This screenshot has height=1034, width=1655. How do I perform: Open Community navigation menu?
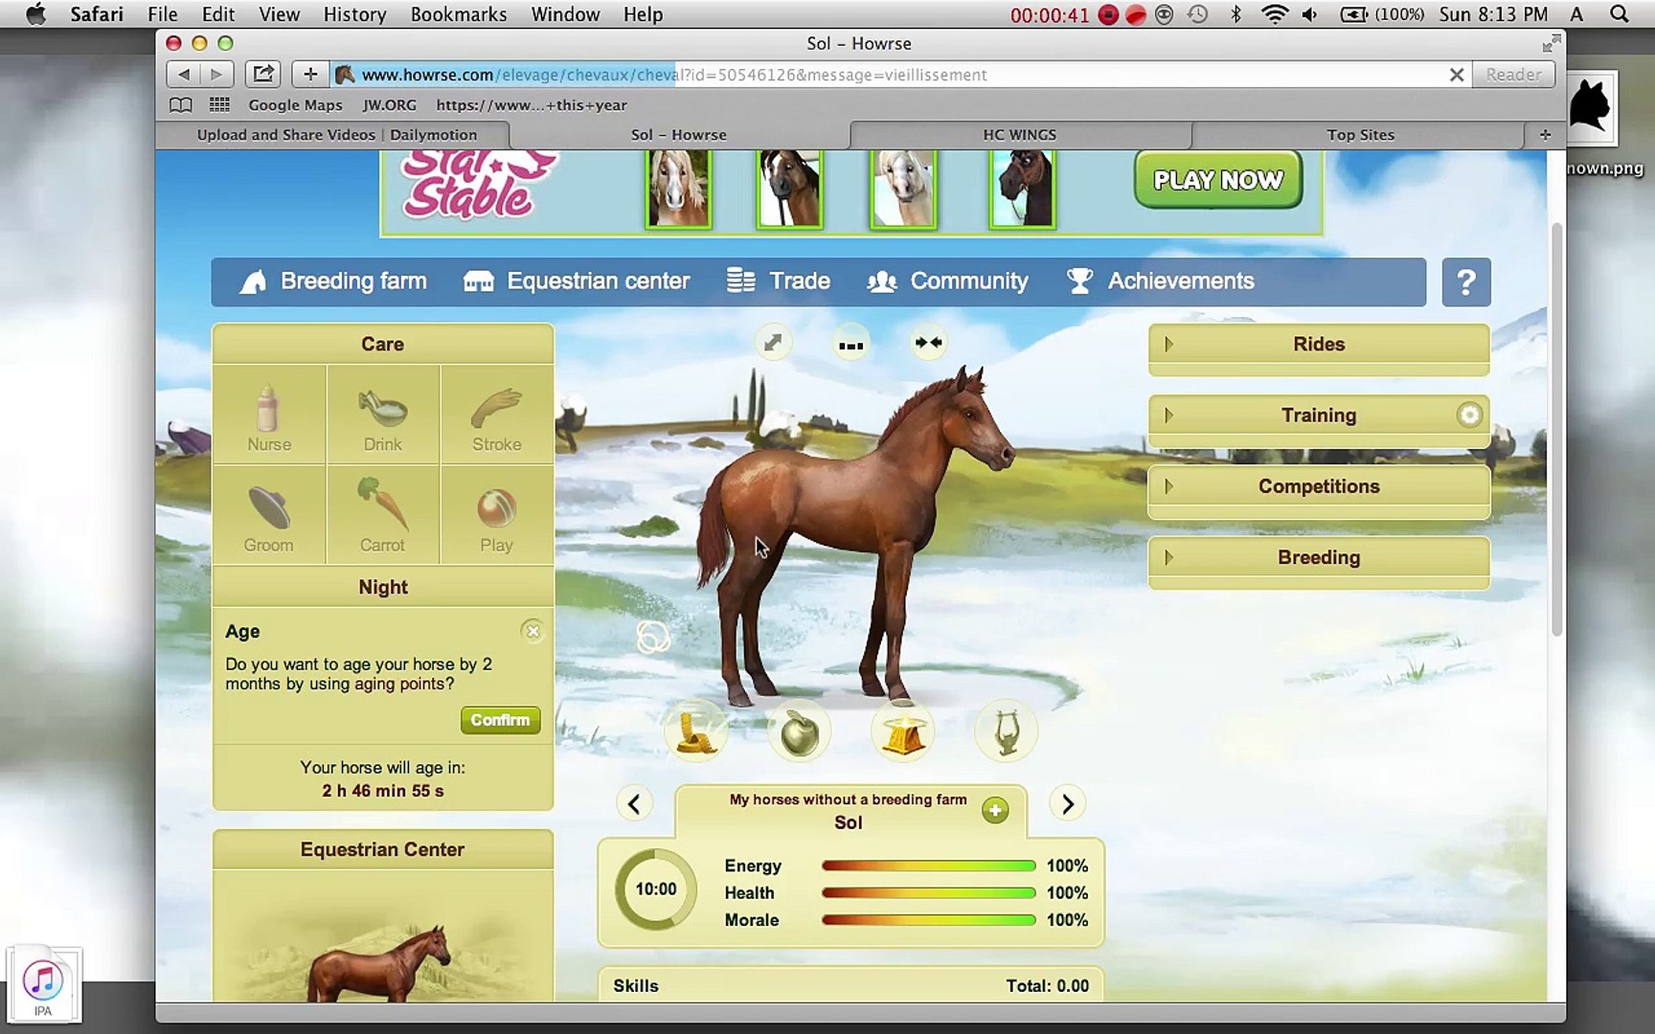point(947,281)
